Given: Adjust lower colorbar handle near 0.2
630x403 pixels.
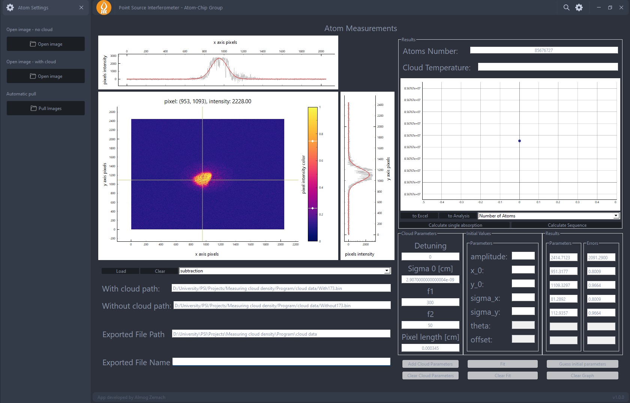Looking at the screenshot, I should point(313,208).
